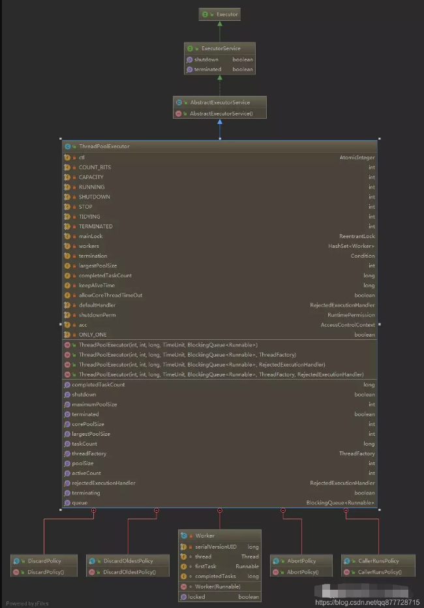Click the STOP field name
Viewport: 424px width, 608px height.
tap(85, 207)
